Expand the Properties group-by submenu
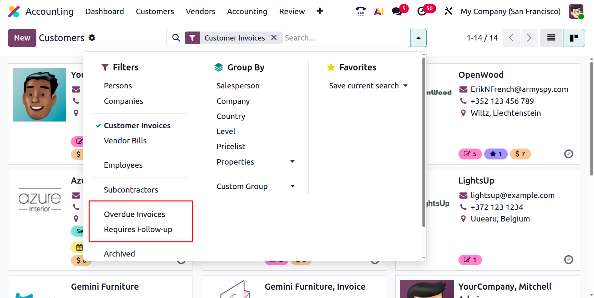The height and width of the screenshot is (298, 594). [x=292, y=162]
